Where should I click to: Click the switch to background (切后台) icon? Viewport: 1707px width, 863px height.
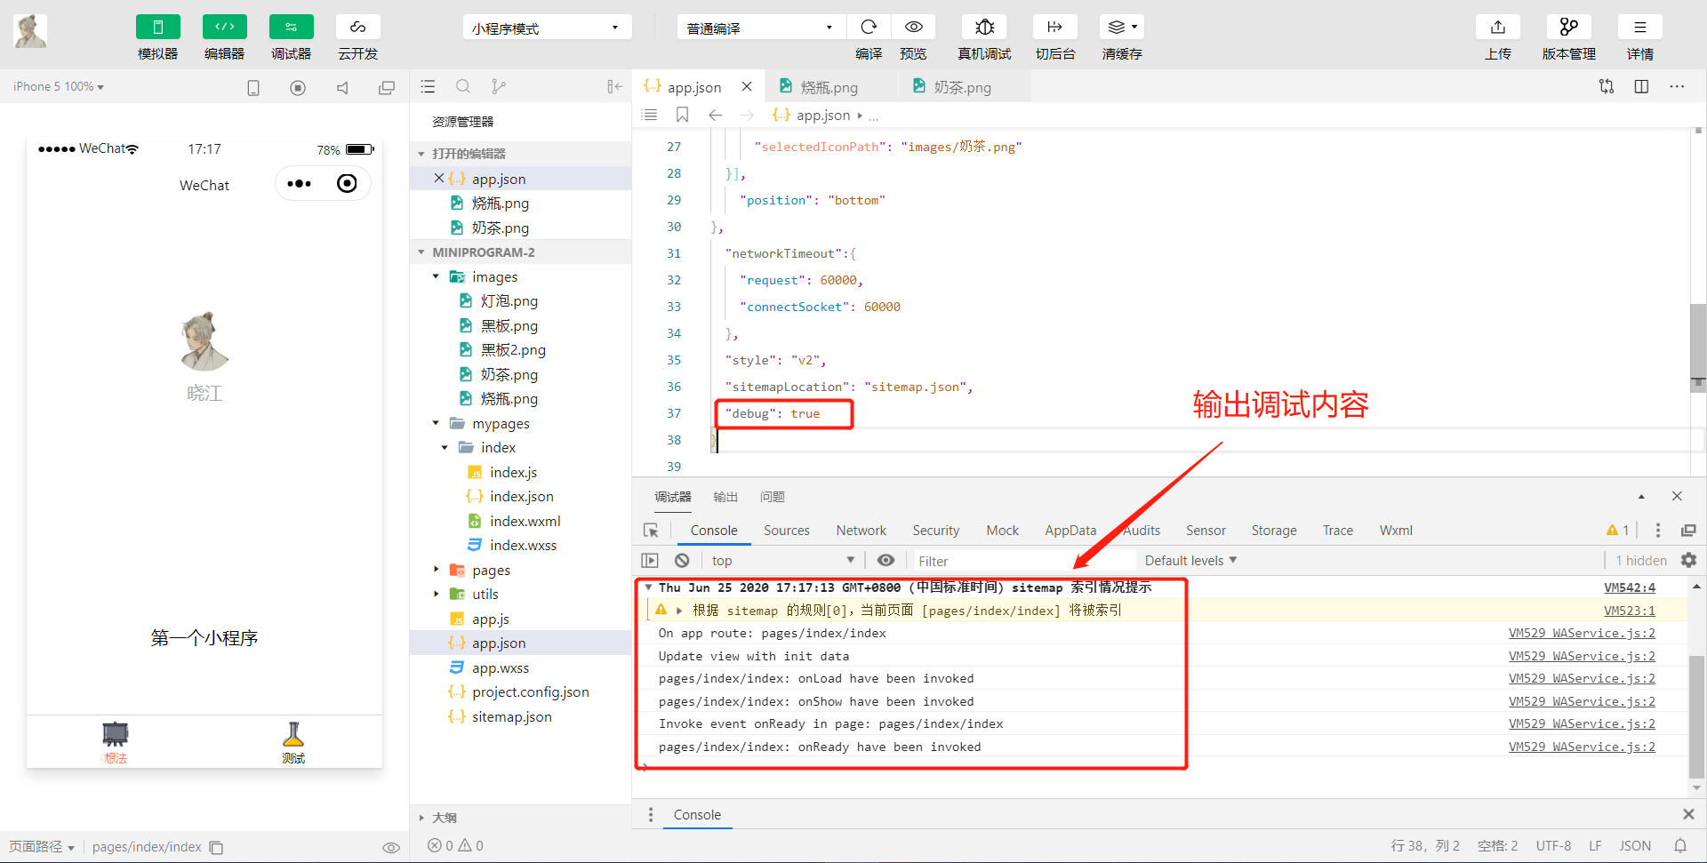click(1055, 27)
